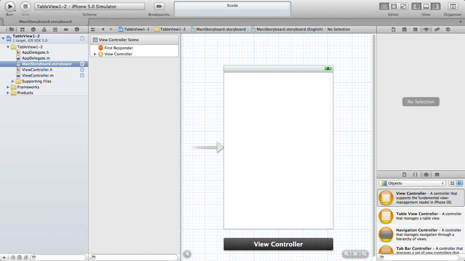The width and height of the screenshot is (465, 261).
Task: Show the Code Snippet library
Action: tap(415, 175)
